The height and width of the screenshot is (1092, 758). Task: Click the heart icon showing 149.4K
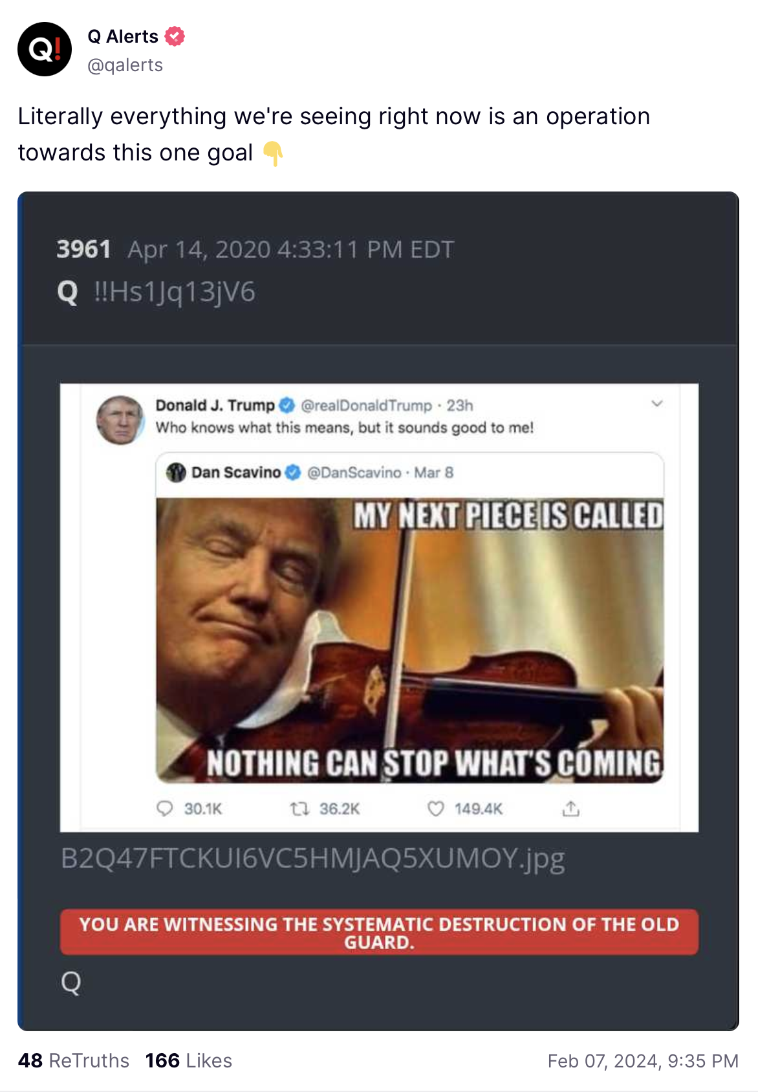click(x=436, y=809)
